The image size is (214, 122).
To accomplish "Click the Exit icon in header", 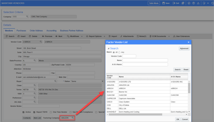I will pos(174,3).
